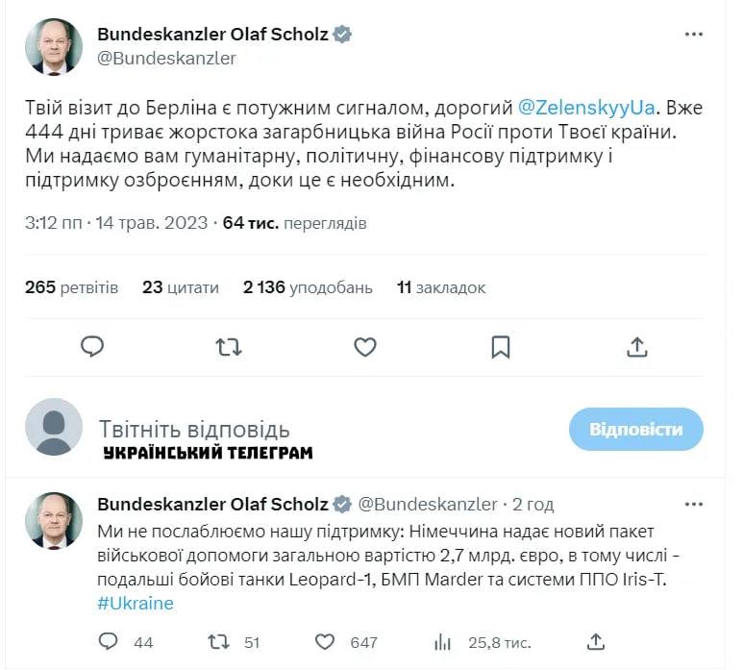View the 23 цитати quotes list

point(181,287)
